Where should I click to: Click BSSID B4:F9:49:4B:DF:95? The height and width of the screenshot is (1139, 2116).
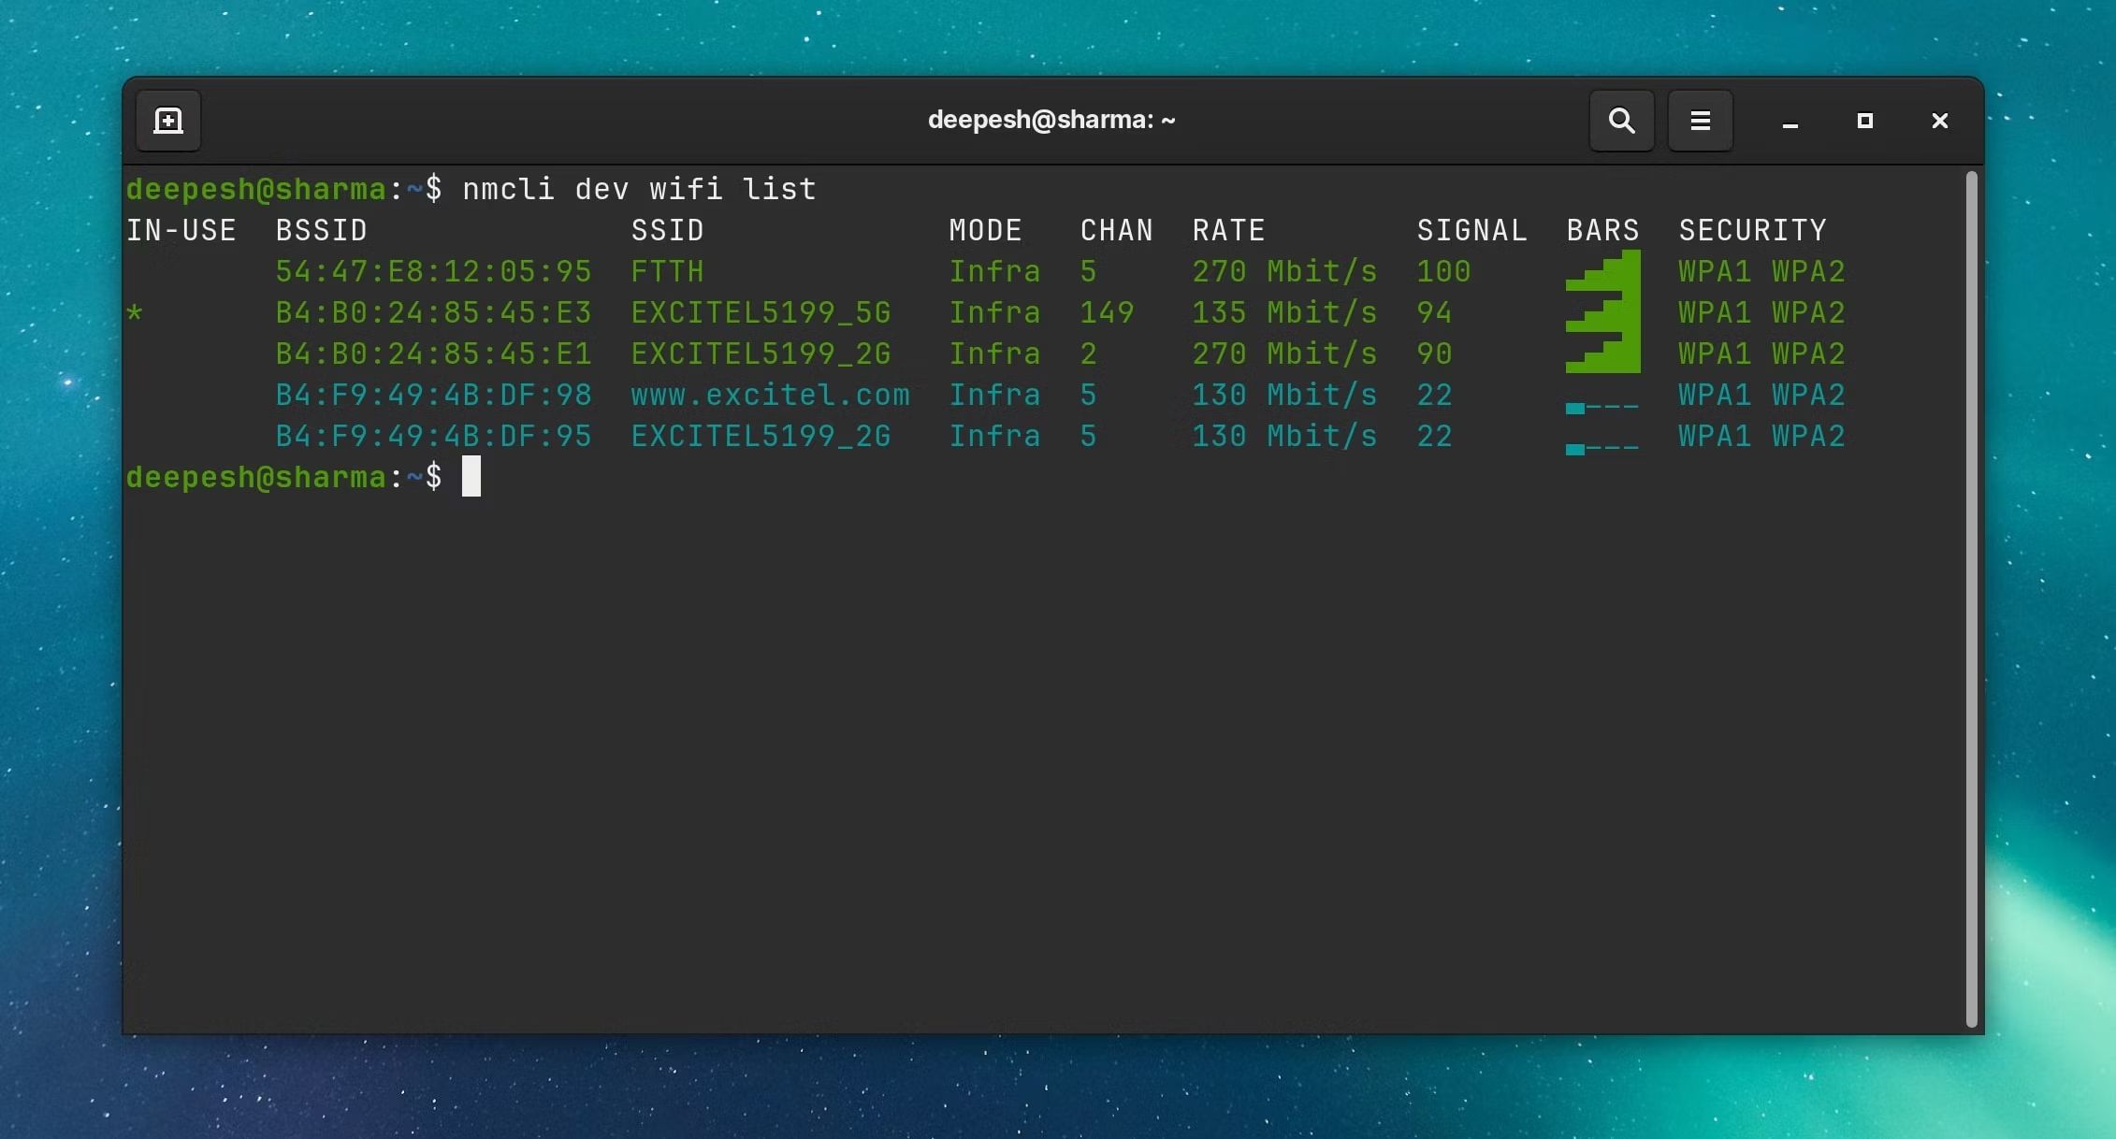(433, 436)
